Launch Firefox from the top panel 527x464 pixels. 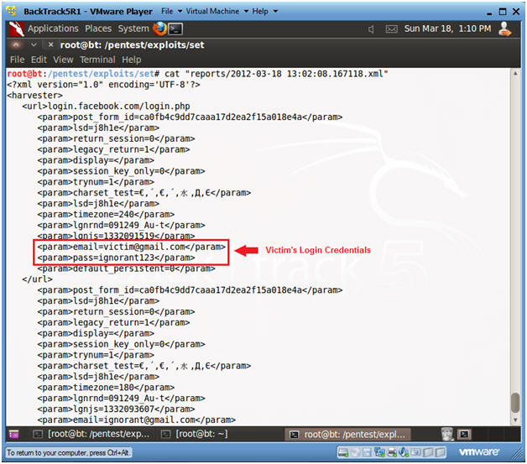coord(159,29)
